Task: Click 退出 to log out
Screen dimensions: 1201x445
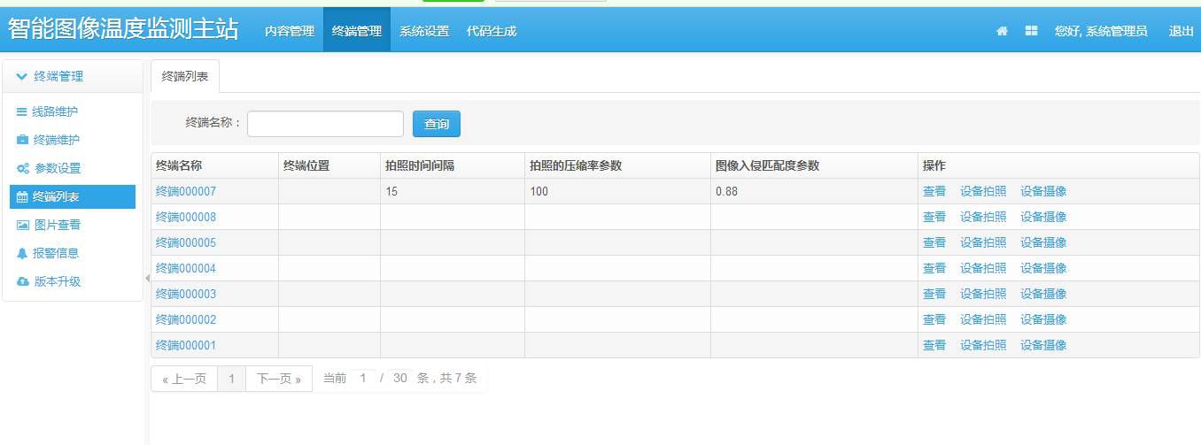Action: (x=1181, y=31)
